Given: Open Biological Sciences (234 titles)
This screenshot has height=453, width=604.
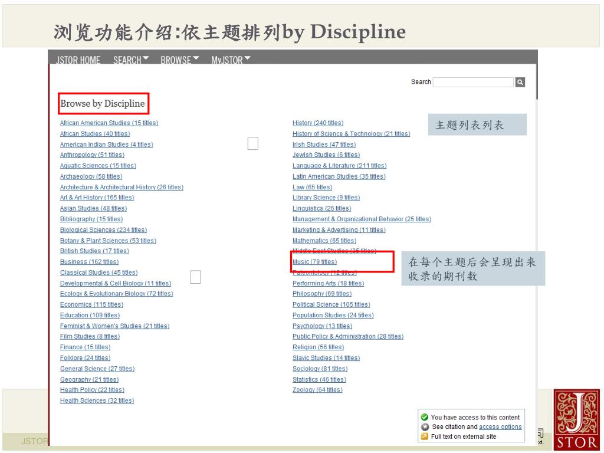Looking at the screenshot, I should point(103,230).
